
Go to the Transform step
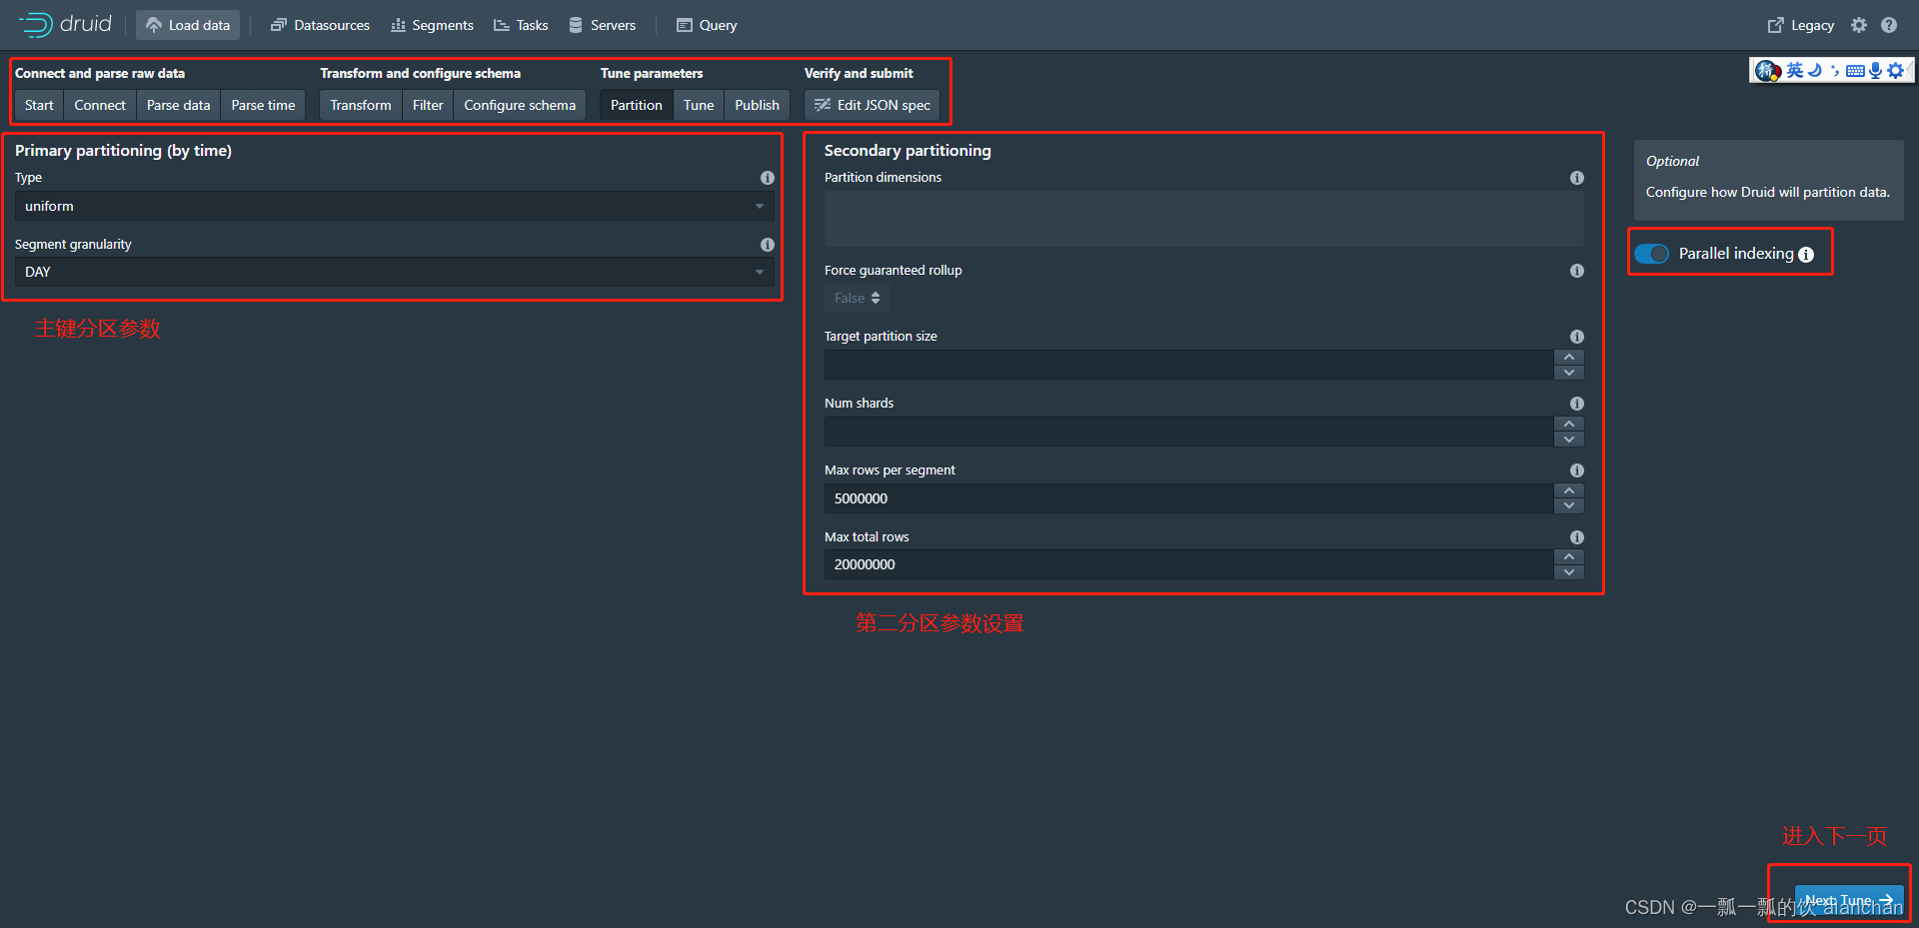[361, 105]
